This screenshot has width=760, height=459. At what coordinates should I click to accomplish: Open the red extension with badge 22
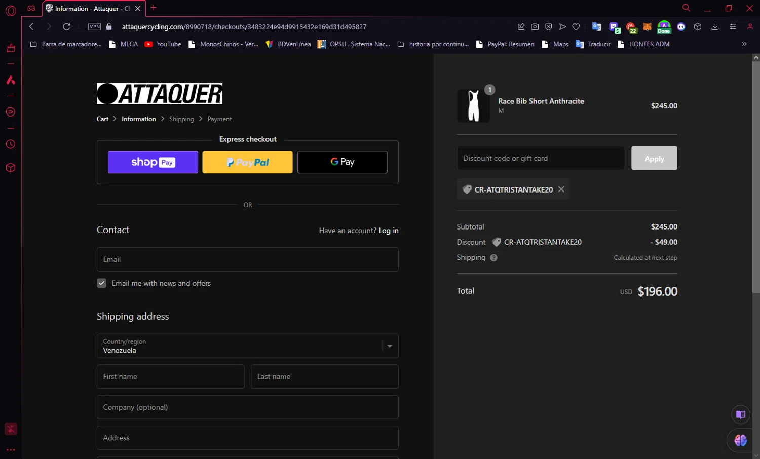(631, 27)
